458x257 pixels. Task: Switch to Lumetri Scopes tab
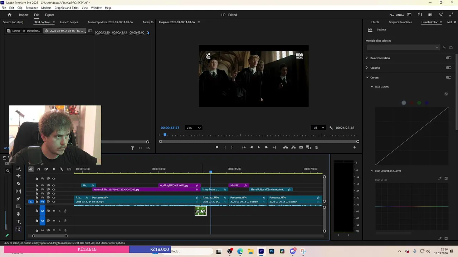point(69,22)
